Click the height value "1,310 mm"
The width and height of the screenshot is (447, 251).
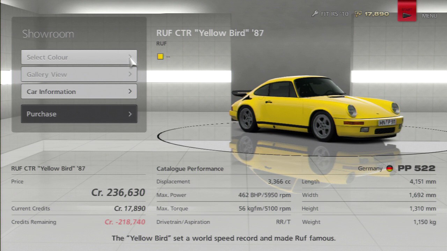[x=423, y=208]
